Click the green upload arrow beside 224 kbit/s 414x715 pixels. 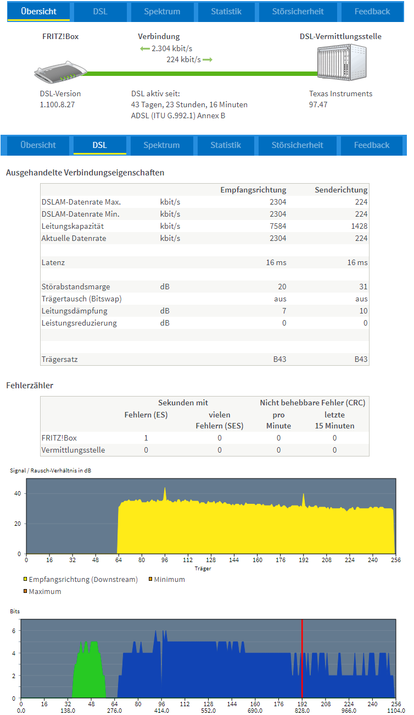tap(207, 59)
